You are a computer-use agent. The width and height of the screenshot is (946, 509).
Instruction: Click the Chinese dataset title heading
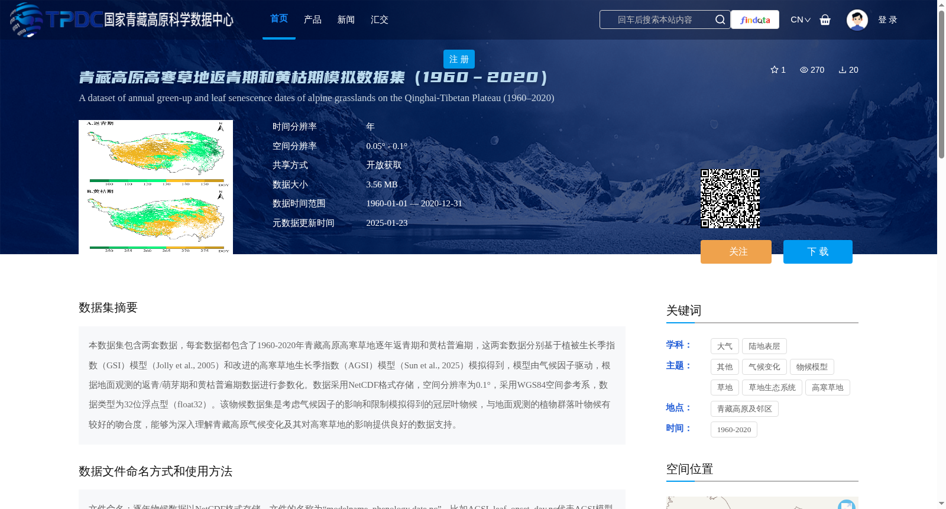point(313,77)
